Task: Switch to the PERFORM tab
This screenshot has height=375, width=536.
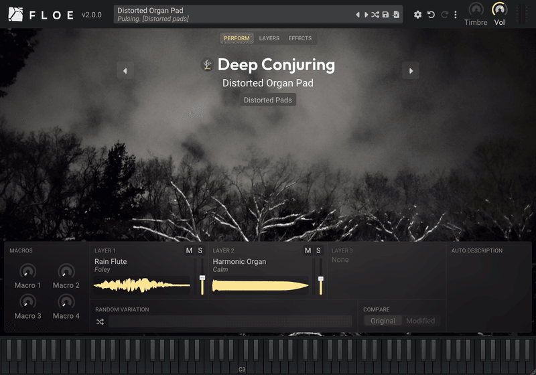Action: pos(237,38)
